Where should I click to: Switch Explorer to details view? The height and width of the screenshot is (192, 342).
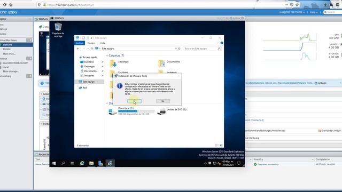[x=216, y=145]
